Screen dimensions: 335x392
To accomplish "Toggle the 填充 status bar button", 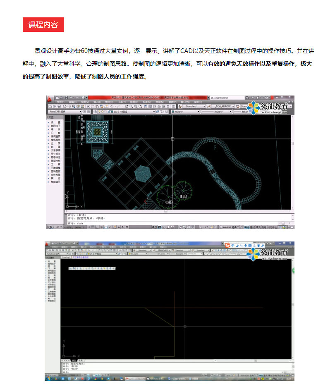I will 258,227.
